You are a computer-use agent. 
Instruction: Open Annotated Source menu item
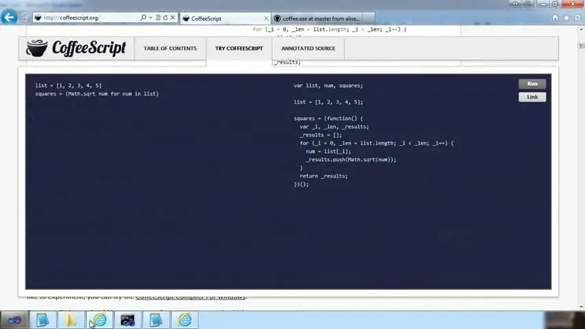click(308, 49)
